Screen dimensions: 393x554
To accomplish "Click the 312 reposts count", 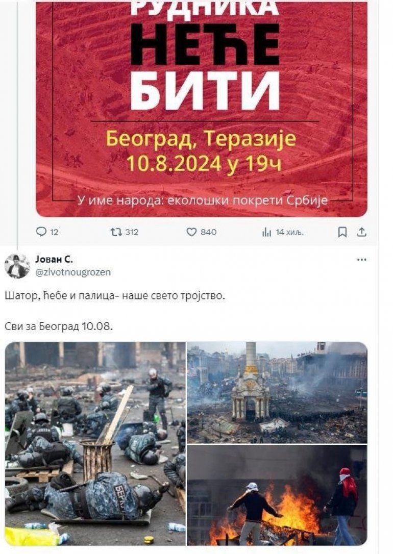I will [x=132, y=232].
